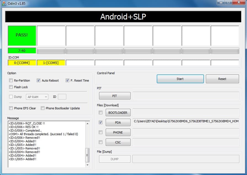Image resolution: width=247 pixels, height=175 pixels.
Task: Click the green PASS! status box
Action: (x=22, y=36)
